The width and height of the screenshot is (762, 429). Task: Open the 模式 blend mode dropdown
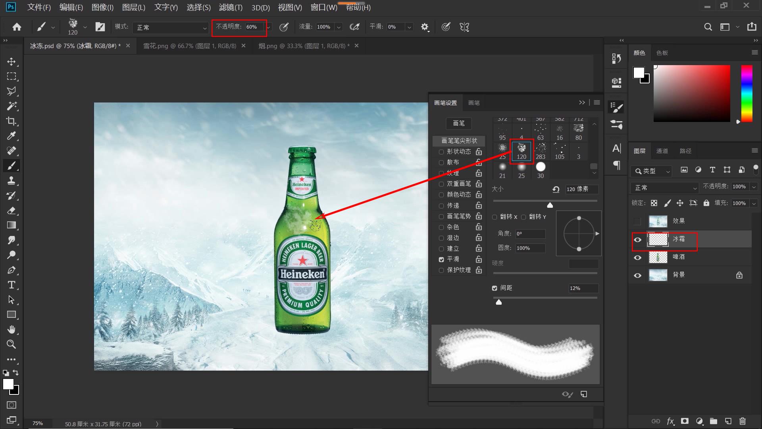171,27
